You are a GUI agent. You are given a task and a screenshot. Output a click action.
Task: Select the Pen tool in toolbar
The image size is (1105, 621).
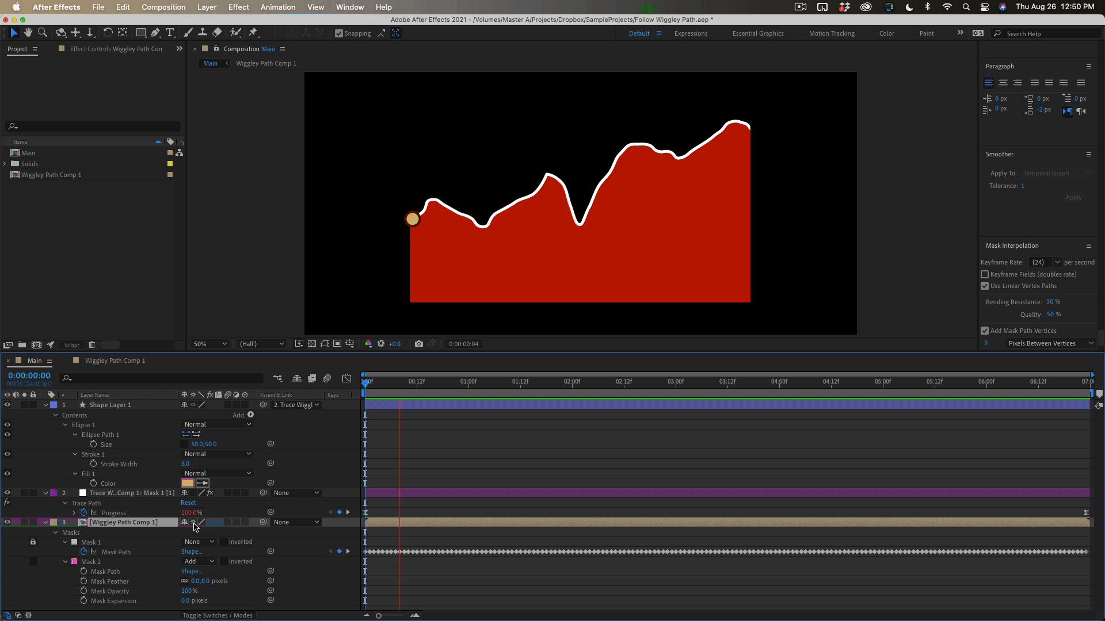(155, 33)
